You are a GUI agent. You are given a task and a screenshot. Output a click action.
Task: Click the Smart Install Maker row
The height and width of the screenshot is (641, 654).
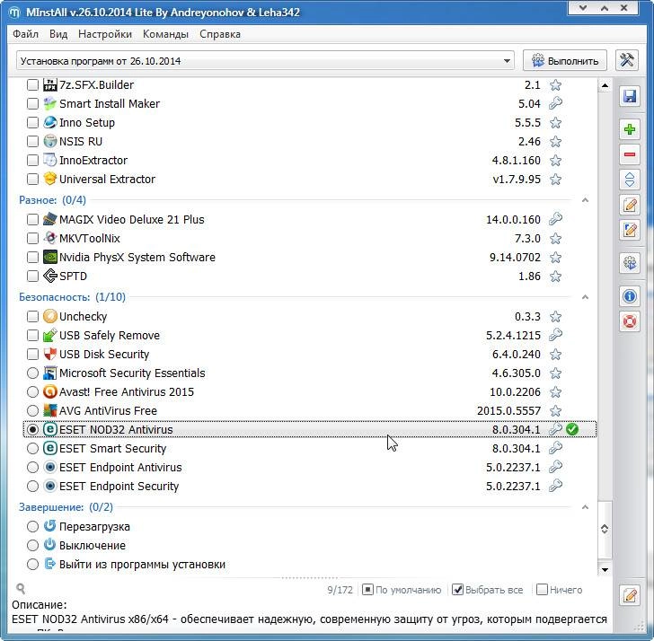tap(309, 103)
